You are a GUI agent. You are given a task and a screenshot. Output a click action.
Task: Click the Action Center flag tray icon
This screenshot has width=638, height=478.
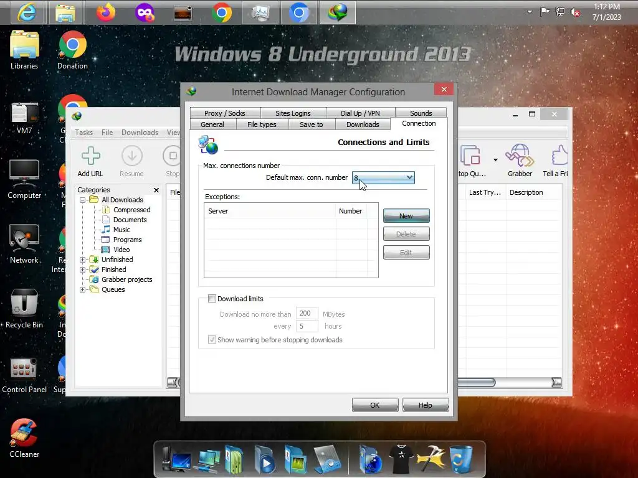pyautogui.click(x=545, y=12)
